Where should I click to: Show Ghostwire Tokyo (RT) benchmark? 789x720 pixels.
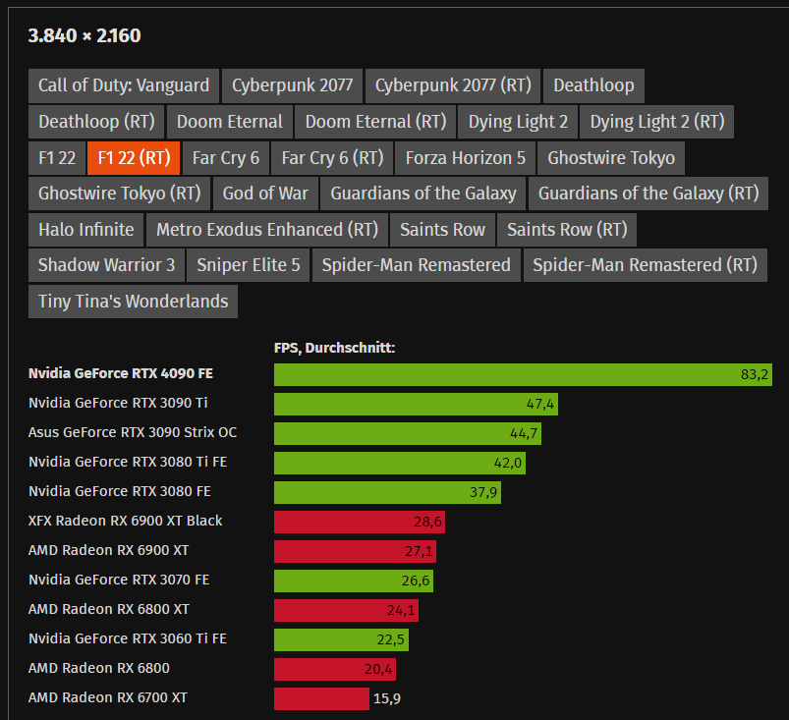pos(119,194)
